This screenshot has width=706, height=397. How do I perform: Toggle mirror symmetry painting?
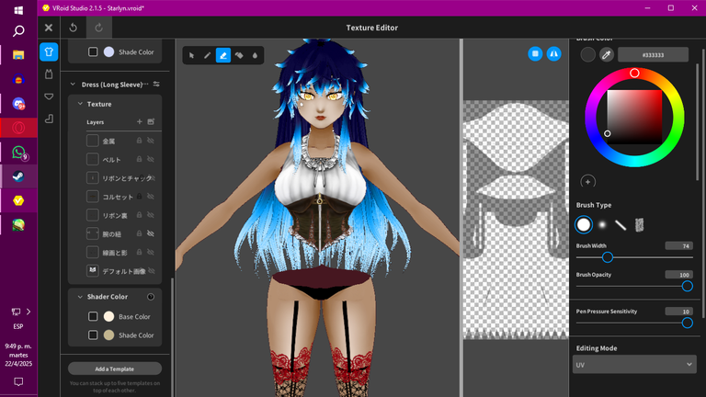coord(553,53)
